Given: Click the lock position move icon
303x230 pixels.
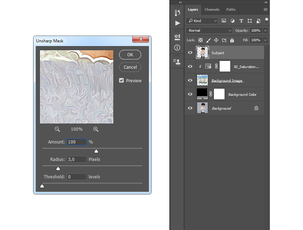Looking at the screenshot, I should (x=216, y=40).
